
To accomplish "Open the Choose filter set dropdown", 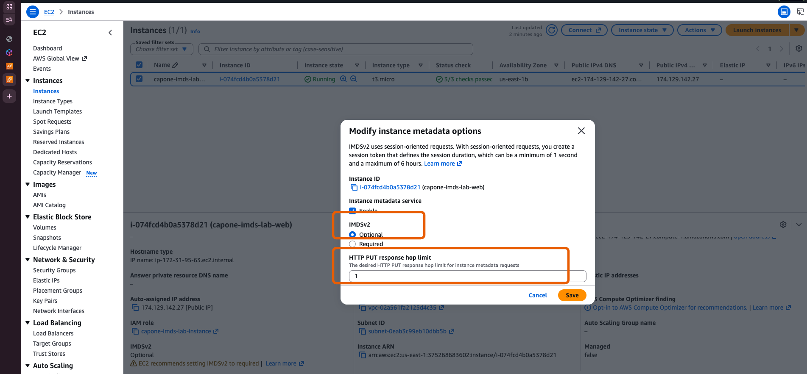I will point(162,49).
